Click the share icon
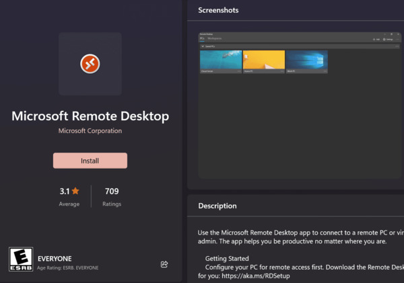The image size is (404, 283). [164, 264]
